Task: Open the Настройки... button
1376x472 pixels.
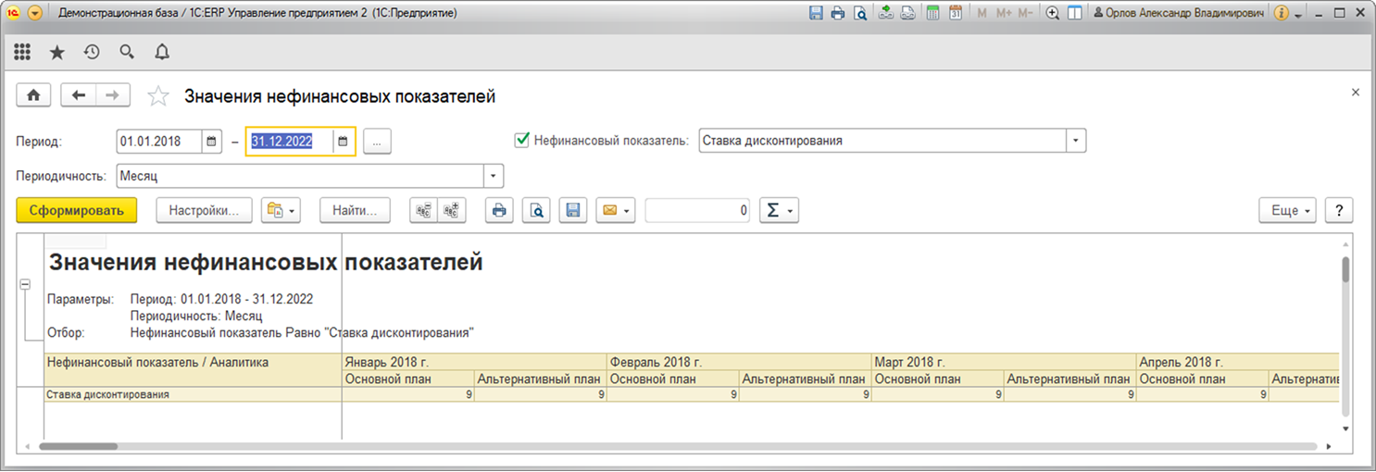Action: 204,211
